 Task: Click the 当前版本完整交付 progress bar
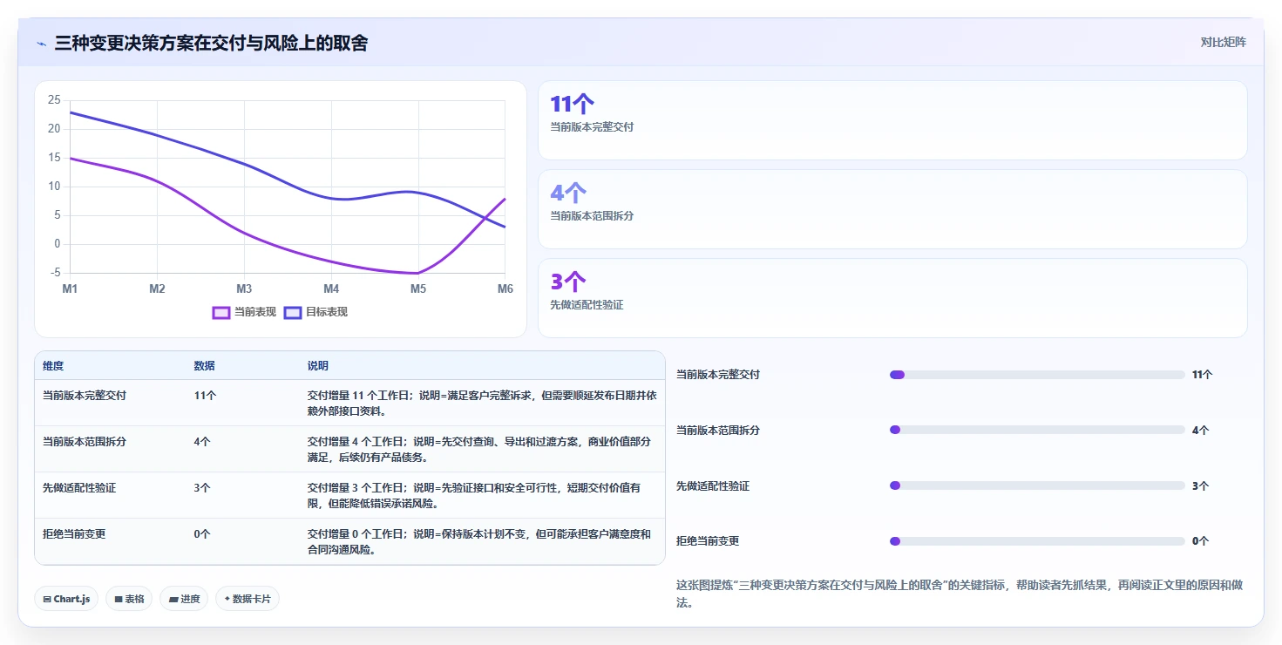[1037, 375]
